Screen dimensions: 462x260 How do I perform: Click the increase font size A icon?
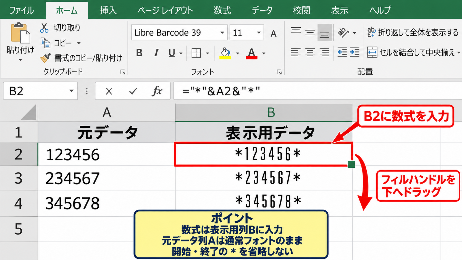click(273, 34)
